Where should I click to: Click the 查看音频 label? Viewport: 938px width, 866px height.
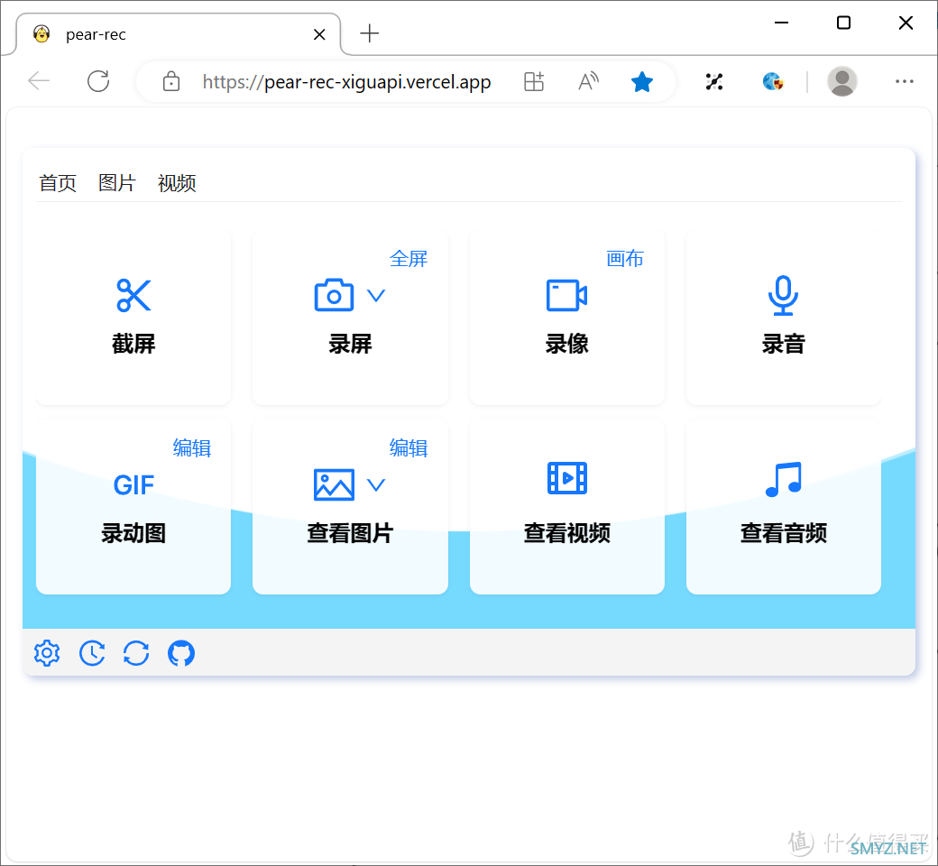[x=783, y=532]
